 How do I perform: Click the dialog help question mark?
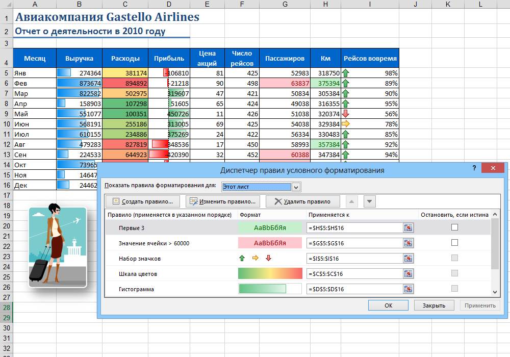coord(474,168)
